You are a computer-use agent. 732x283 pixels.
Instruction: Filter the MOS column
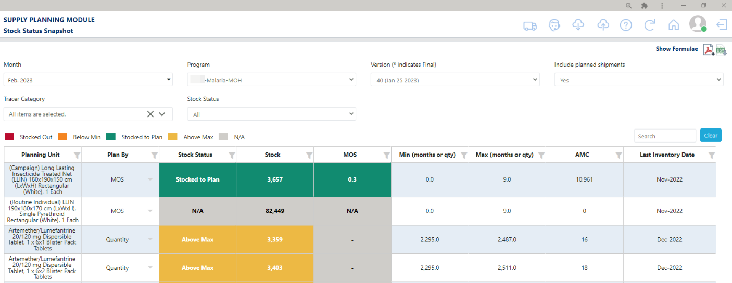pyautogui.click(x=386, y=155)
